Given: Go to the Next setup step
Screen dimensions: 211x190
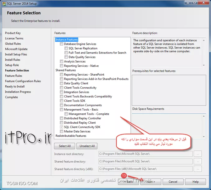Looking at the screenshot, I should [x=151, y=182].
